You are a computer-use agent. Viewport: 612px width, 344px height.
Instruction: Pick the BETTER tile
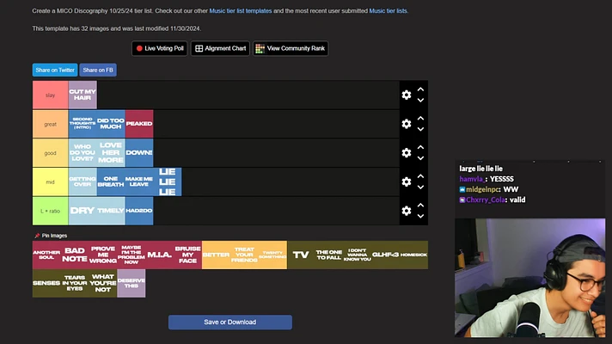point(216,255)
